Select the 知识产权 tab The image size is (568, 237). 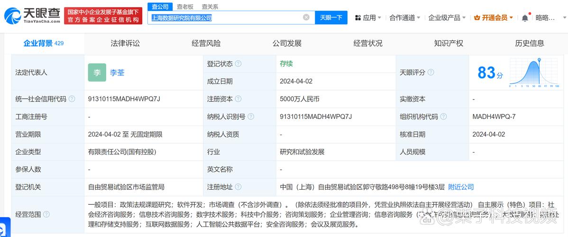449,44
